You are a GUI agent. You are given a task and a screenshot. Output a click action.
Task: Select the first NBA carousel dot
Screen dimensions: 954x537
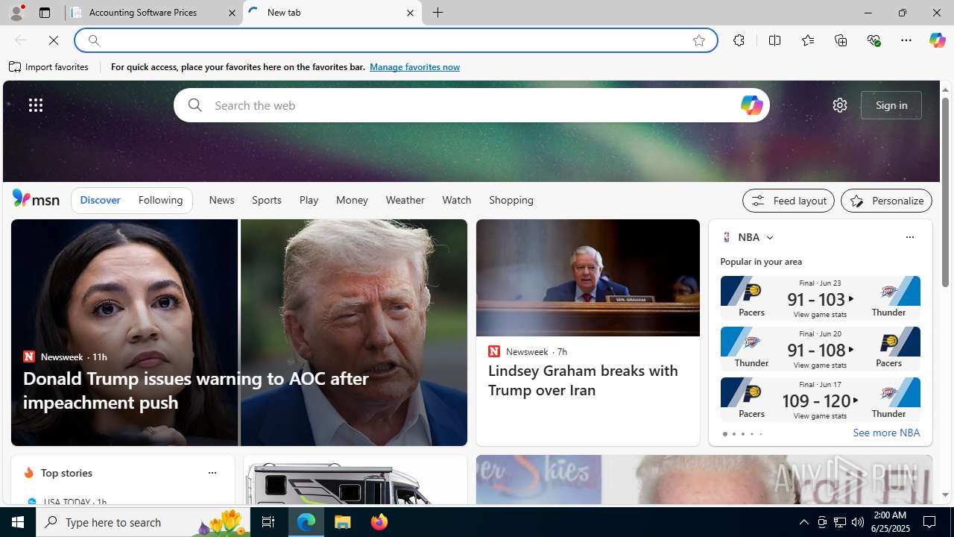tap(724, 434)
